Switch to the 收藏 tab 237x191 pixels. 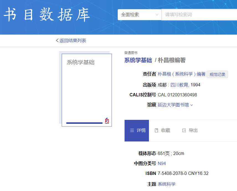[x=163, y=130]
